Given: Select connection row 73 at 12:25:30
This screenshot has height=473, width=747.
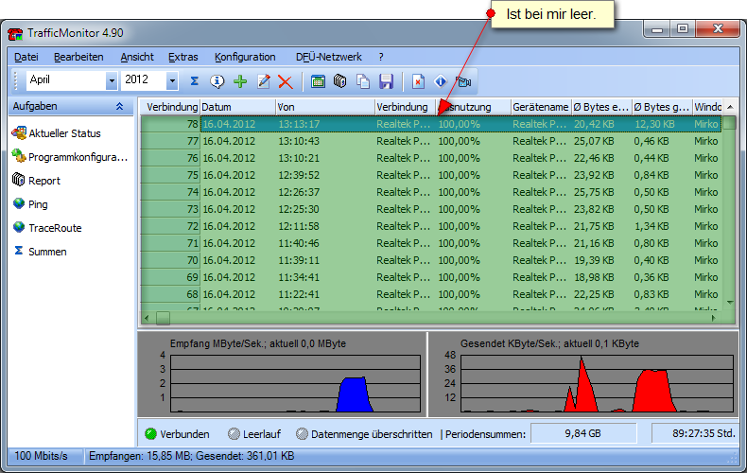Looking at the screenshot, I should [x=431, y=209].
